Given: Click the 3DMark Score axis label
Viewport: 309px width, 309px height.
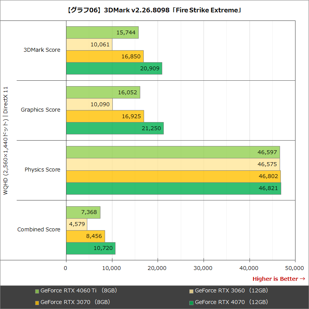Looking at the screenshot, I should tap(41, 50).
